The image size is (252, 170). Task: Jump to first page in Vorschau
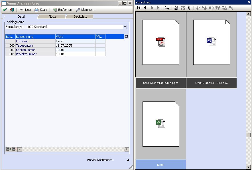[139, 8]
